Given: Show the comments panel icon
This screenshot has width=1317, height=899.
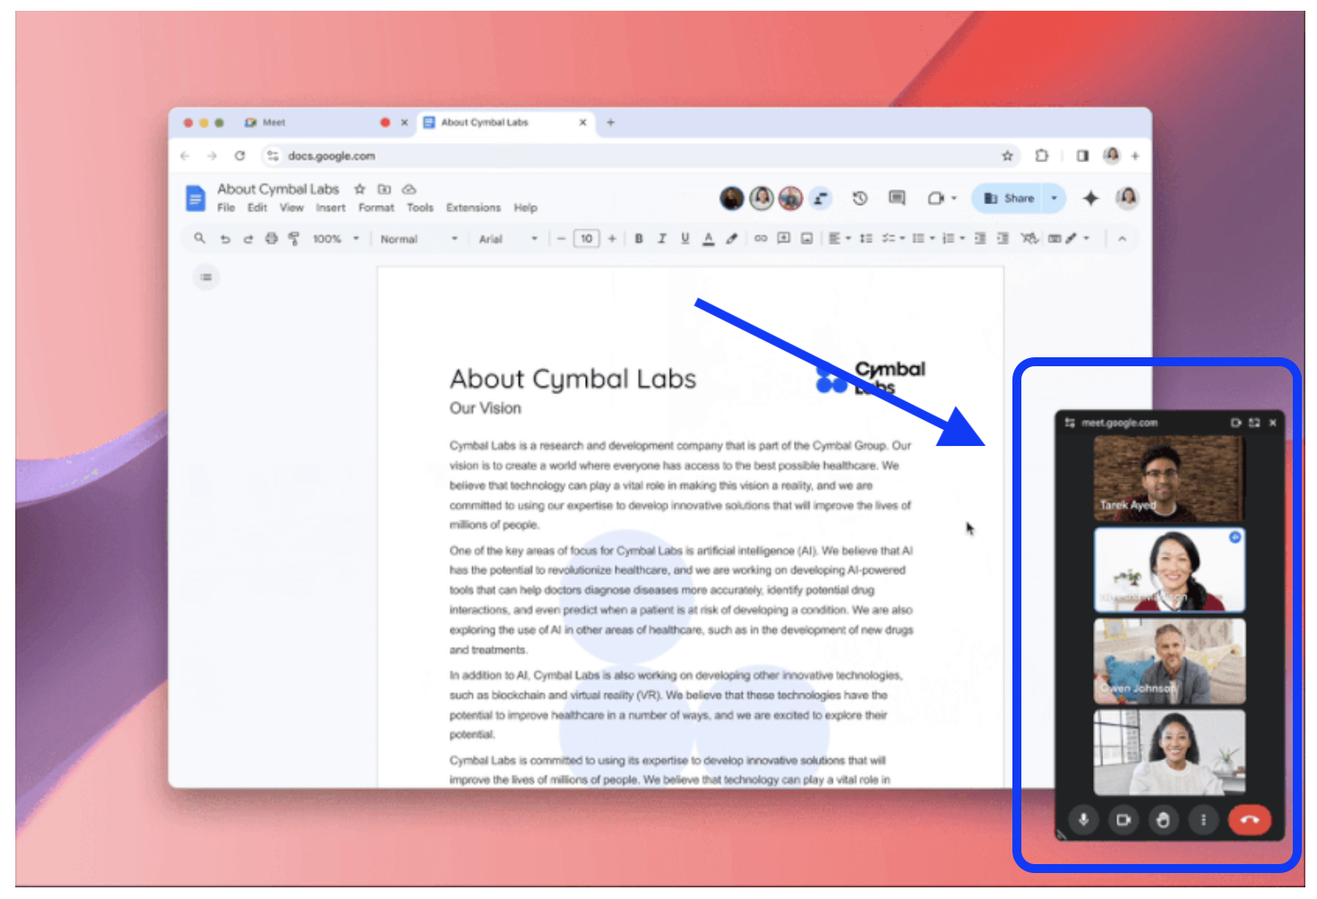Looking at the screenshot, I should pyautogui.click(x=897, y=198).
